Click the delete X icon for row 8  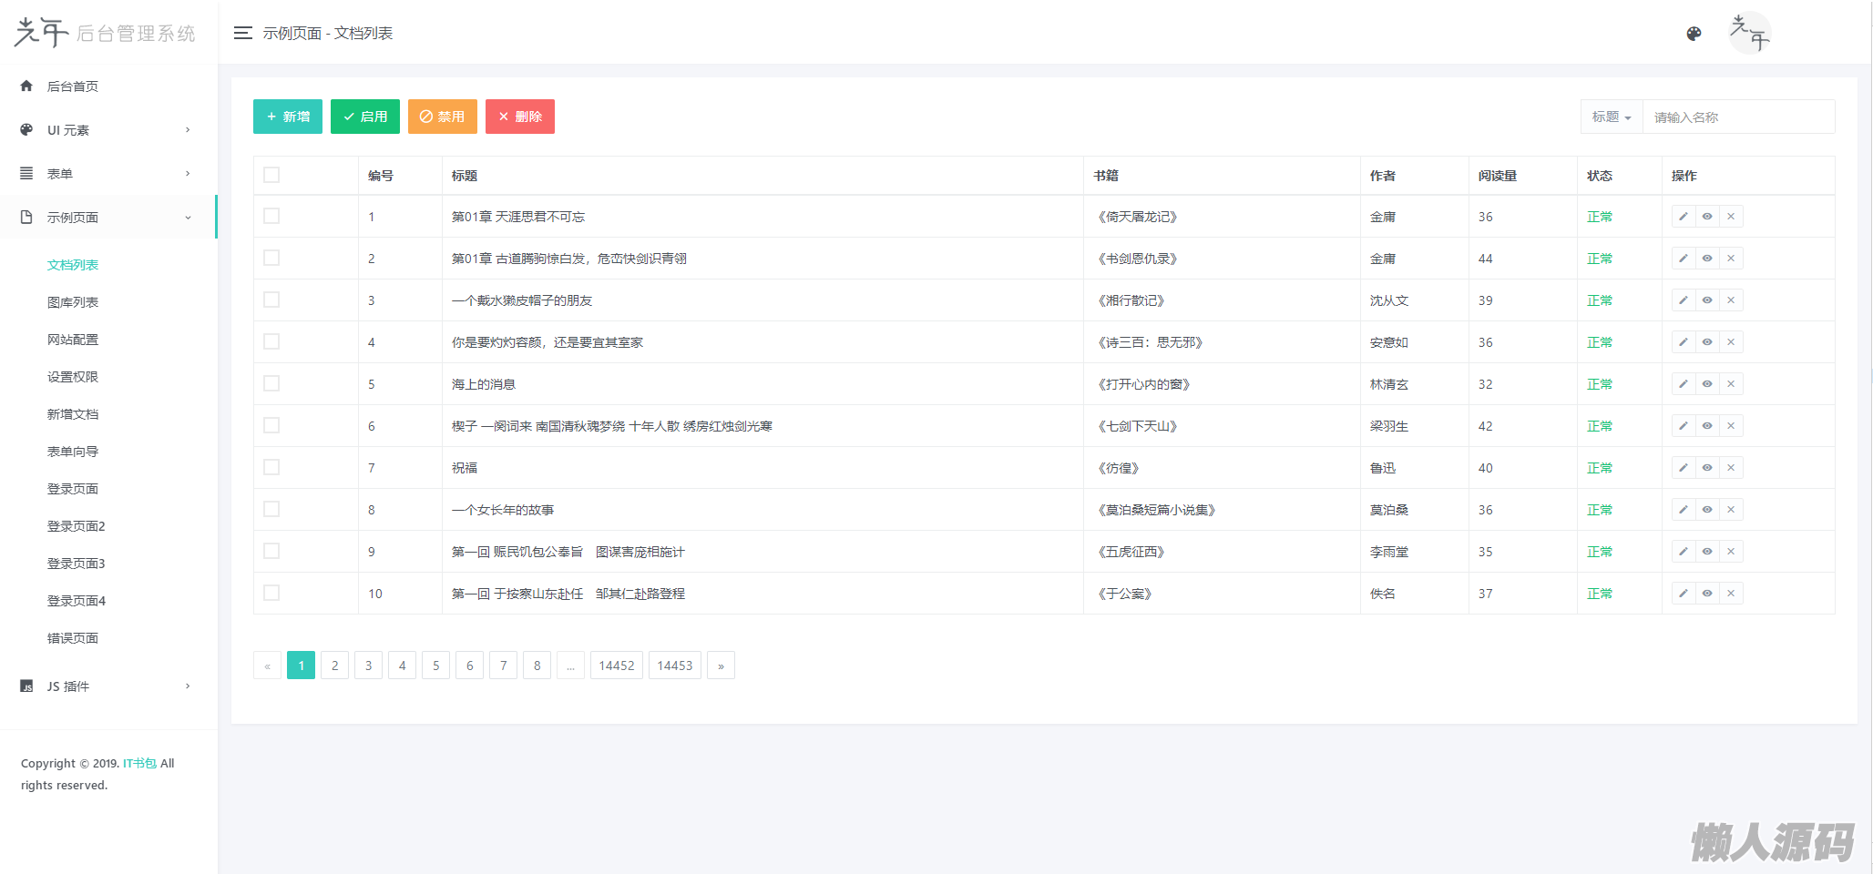(x=1731, y=510)
